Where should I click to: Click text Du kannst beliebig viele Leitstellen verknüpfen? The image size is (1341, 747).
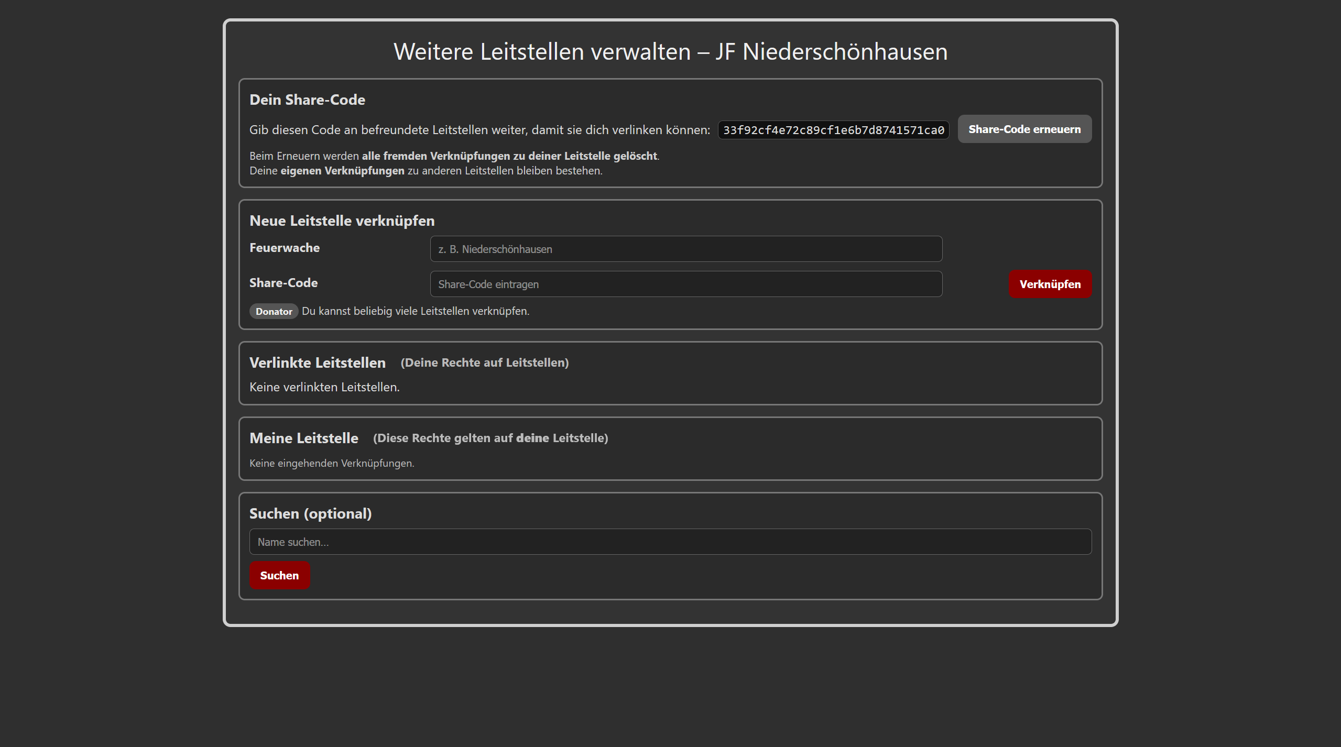(x=416, y=311)
